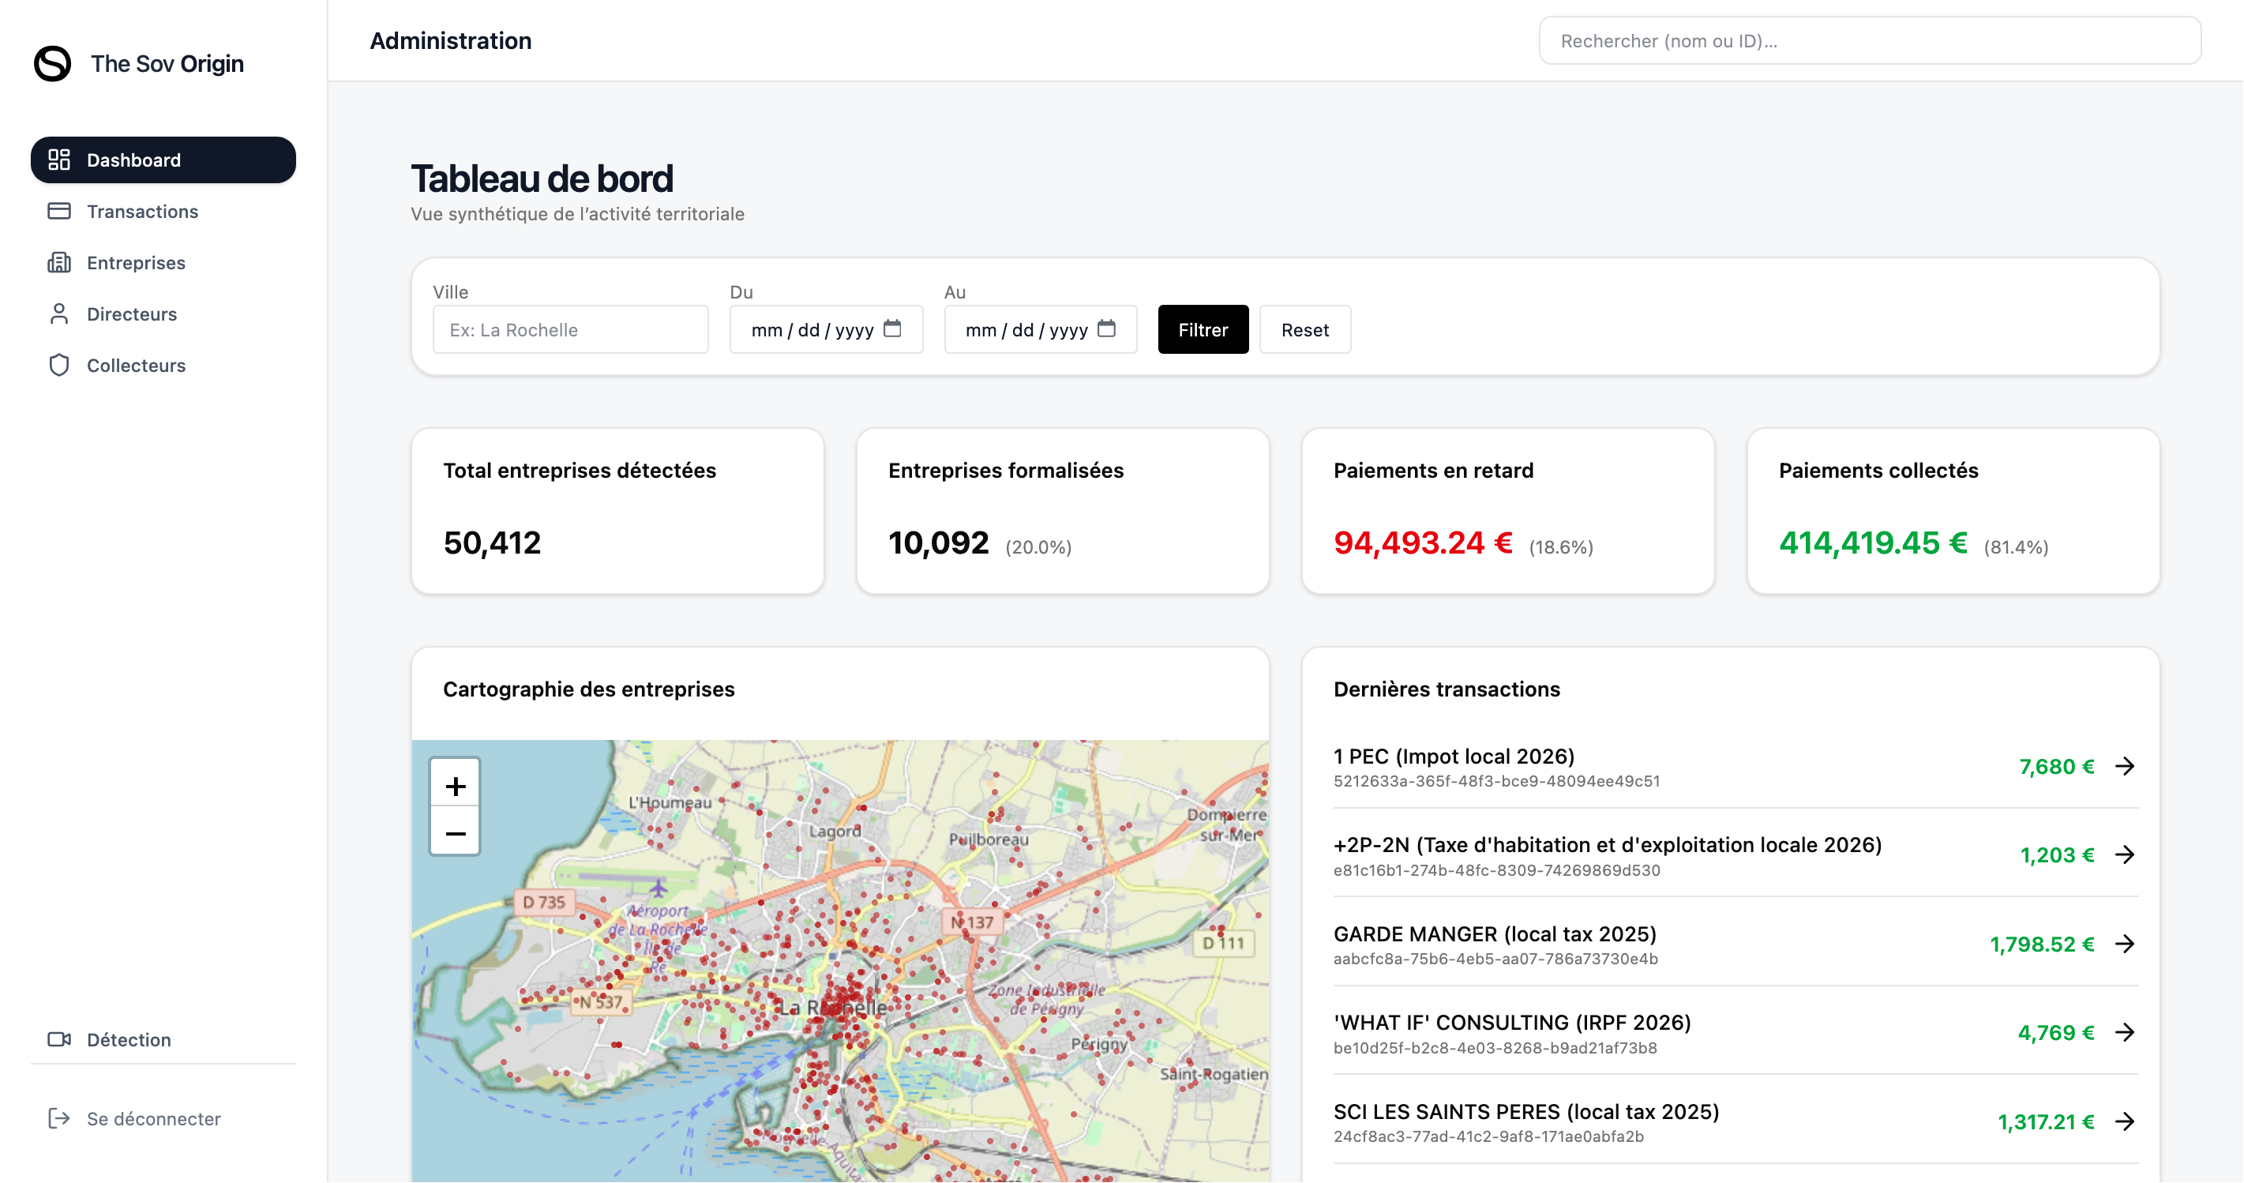Click the Rechercher search box
This screenshot has width=2244, height=1183.
coord(1870,41)
